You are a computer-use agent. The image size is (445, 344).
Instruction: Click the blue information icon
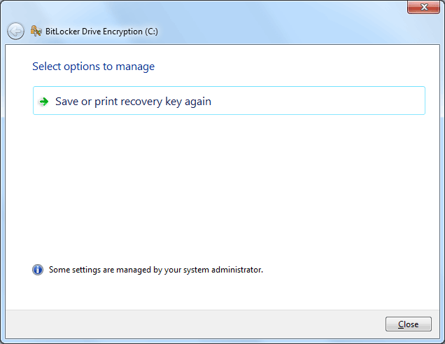coord(38,270)
